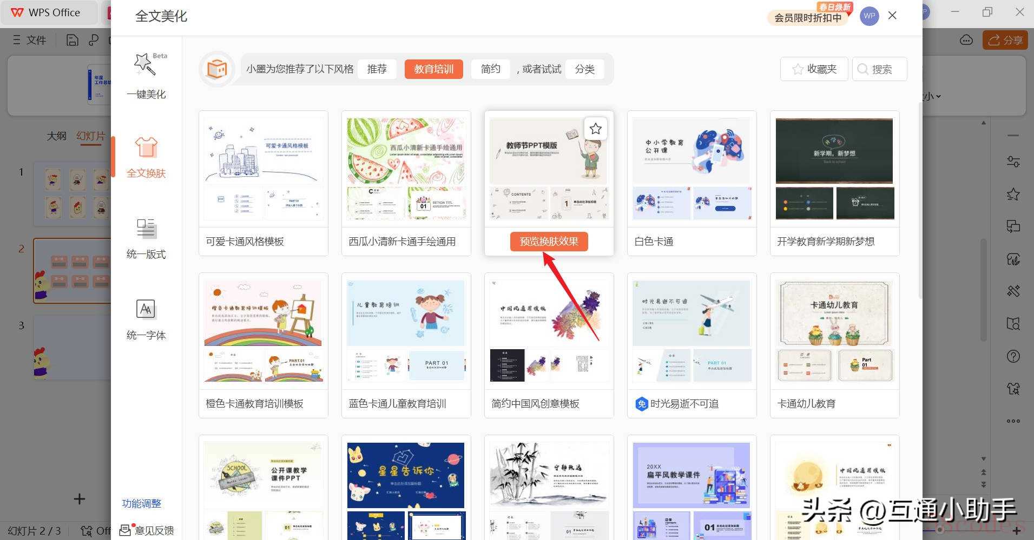Click the add slide plus icon
1034x540 pixels.
pos(80,499)
